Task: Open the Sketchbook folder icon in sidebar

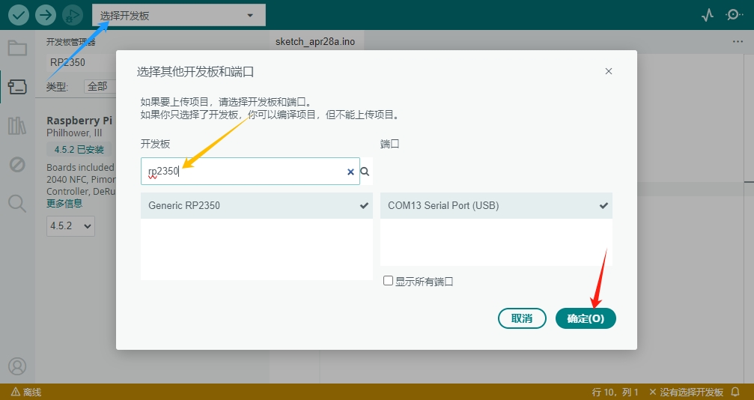Action: (17, 48)
